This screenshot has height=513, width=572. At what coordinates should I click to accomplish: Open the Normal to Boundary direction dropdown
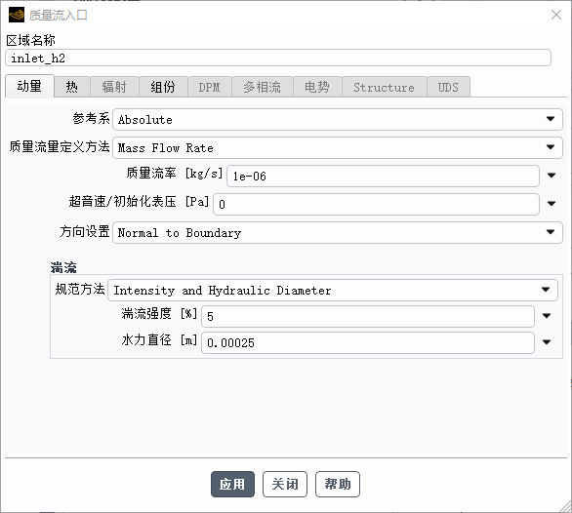point(338,232)
